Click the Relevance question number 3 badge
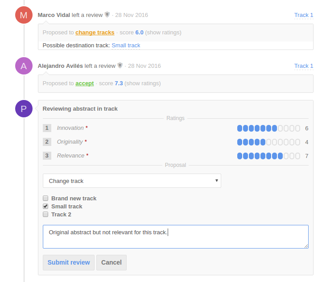 click(47, 155)
